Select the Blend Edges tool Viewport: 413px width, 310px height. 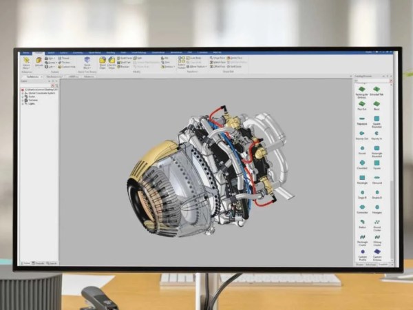pos(103,63)
